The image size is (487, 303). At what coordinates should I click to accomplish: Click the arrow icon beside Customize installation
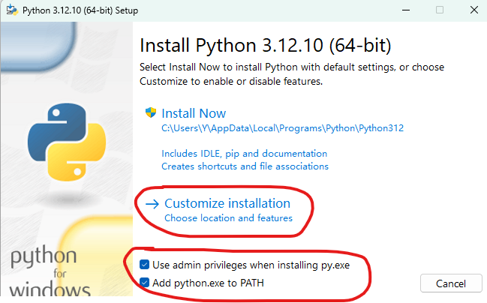[x=151, y=204]
